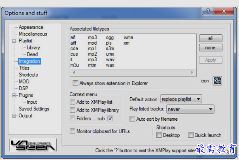Click the filetypes scrollbar left arrow
The width and height of the screenshot is (239, 160).
click(74, 72)
